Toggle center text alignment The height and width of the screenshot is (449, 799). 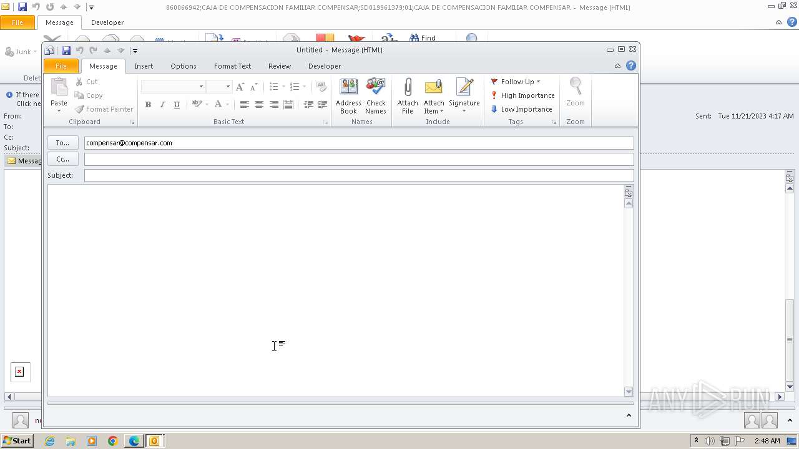click(x=259, y=105)
